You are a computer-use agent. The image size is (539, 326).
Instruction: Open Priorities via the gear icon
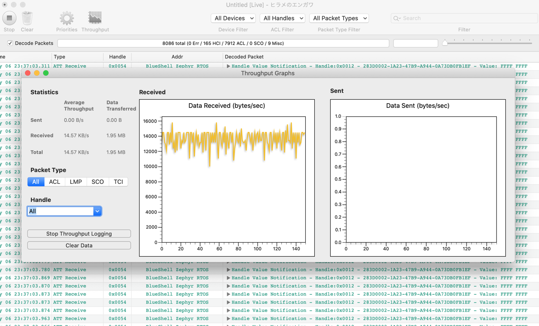click(67, 18)
